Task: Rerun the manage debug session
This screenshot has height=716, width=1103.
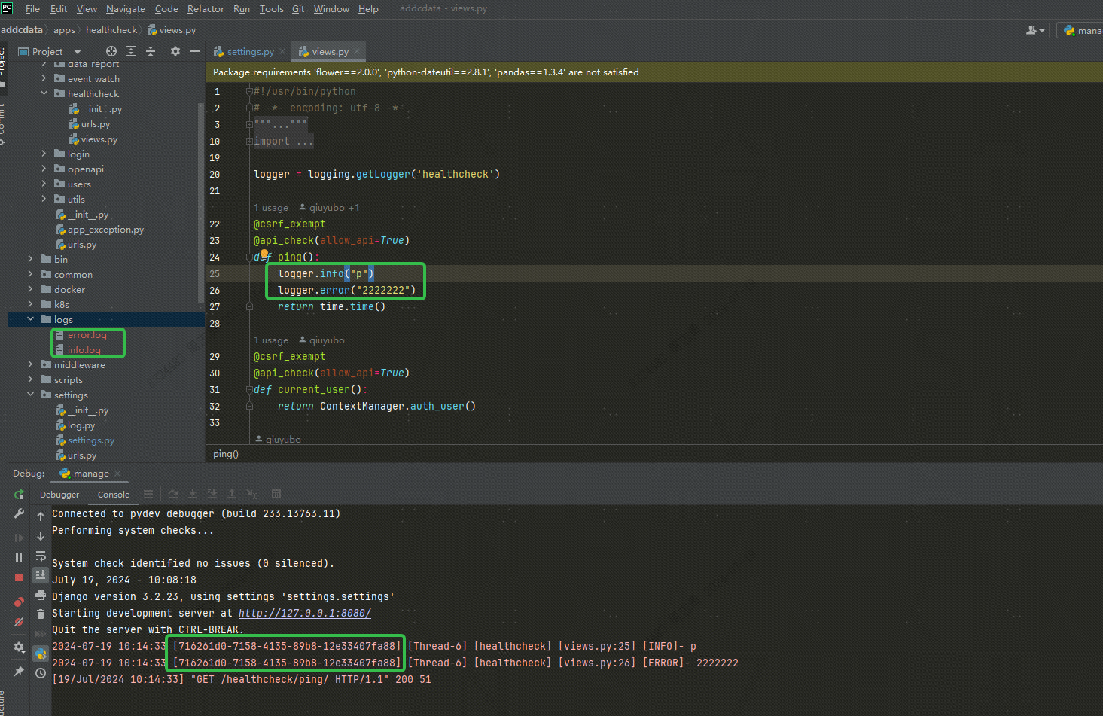Action: tap(20, 495)
